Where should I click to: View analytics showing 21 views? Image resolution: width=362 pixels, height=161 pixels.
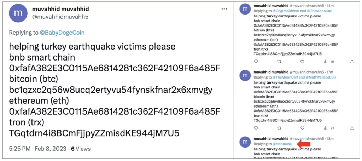point(329,128)
